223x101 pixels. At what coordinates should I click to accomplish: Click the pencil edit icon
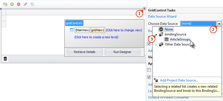click(x=25, y=4)
